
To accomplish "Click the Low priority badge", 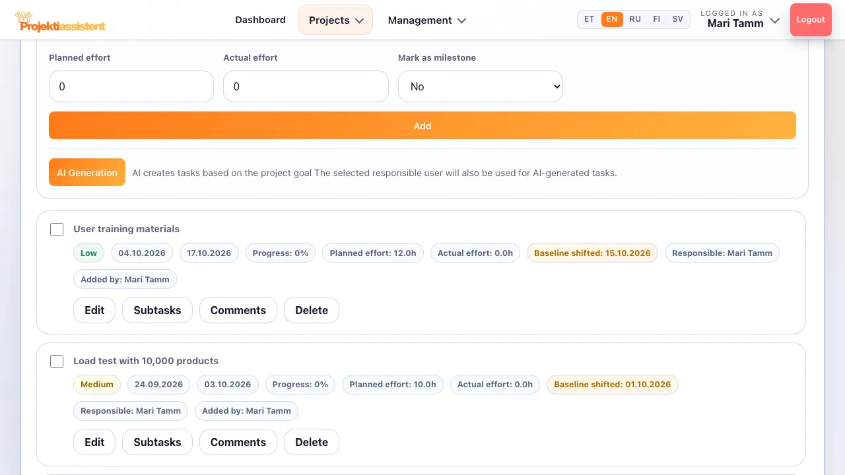I will click(88, 253).
